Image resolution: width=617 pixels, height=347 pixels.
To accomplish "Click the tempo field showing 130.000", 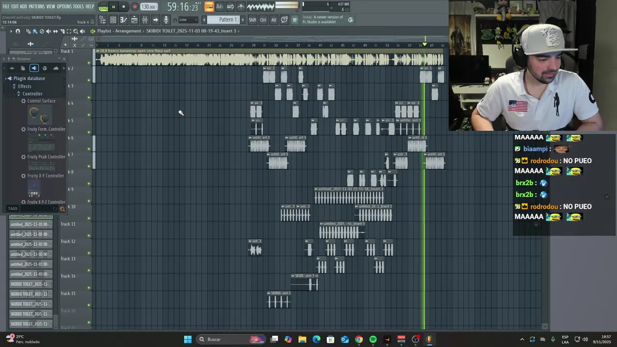I will [148, 7].
